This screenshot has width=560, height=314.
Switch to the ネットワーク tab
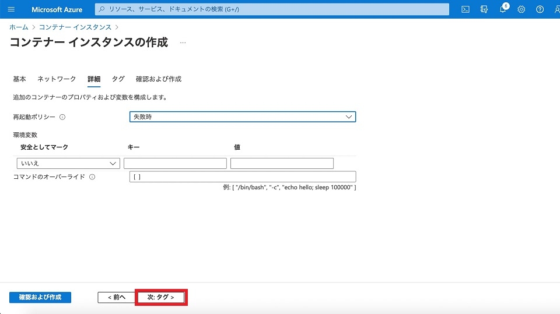point(57,79)
